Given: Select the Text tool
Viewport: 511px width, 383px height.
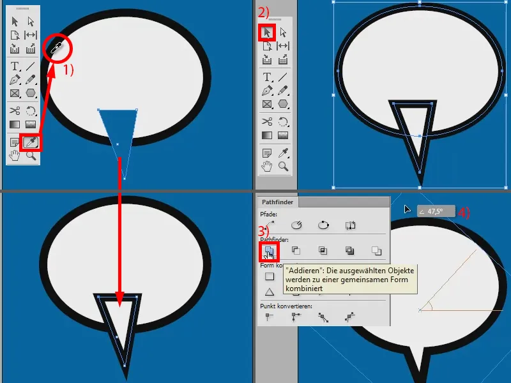Looking at the screenshot, I should (14, 65).
